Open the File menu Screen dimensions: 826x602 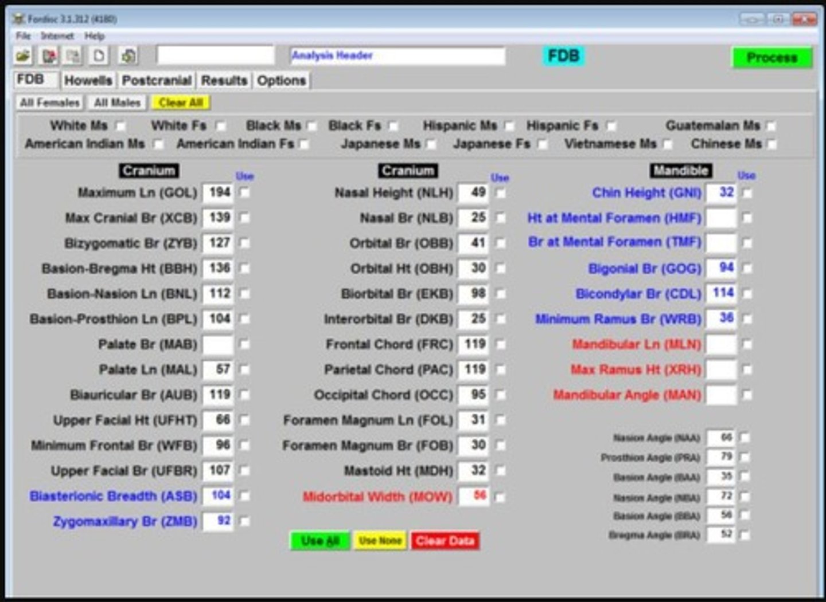[x=23, y=36]
